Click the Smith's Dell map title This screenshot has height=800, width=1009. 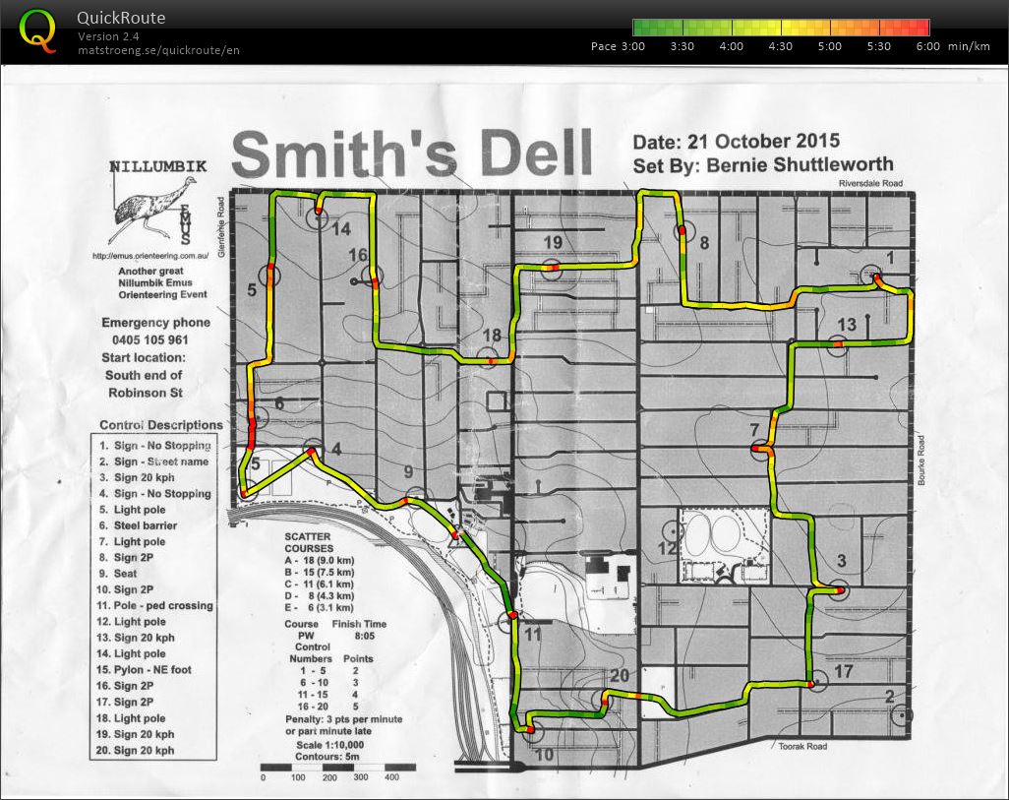pyautogui.click(x=412, y=153)
